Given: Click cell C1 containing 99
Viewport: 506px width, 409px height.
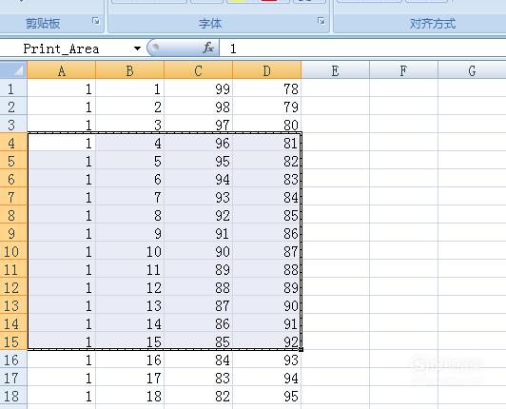Looking at the screenshot, I should point(198,88).
